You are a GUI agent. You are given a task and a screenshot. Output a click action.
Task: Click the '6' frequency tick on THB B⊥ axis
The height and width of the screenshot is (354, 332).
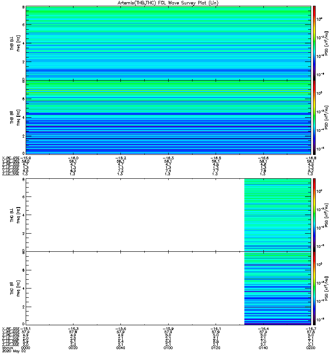tap(23, 25)
